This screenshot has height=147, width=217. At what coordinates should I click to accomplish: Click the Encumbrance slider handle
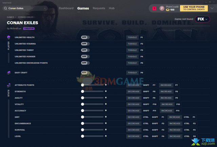pos(83,123)
